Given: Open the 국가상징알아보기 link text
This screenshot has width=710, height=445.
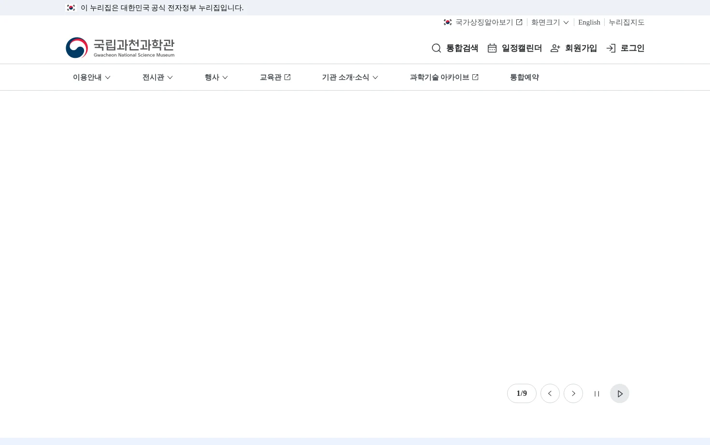Looking at the screenshot, I should [484, 22].
